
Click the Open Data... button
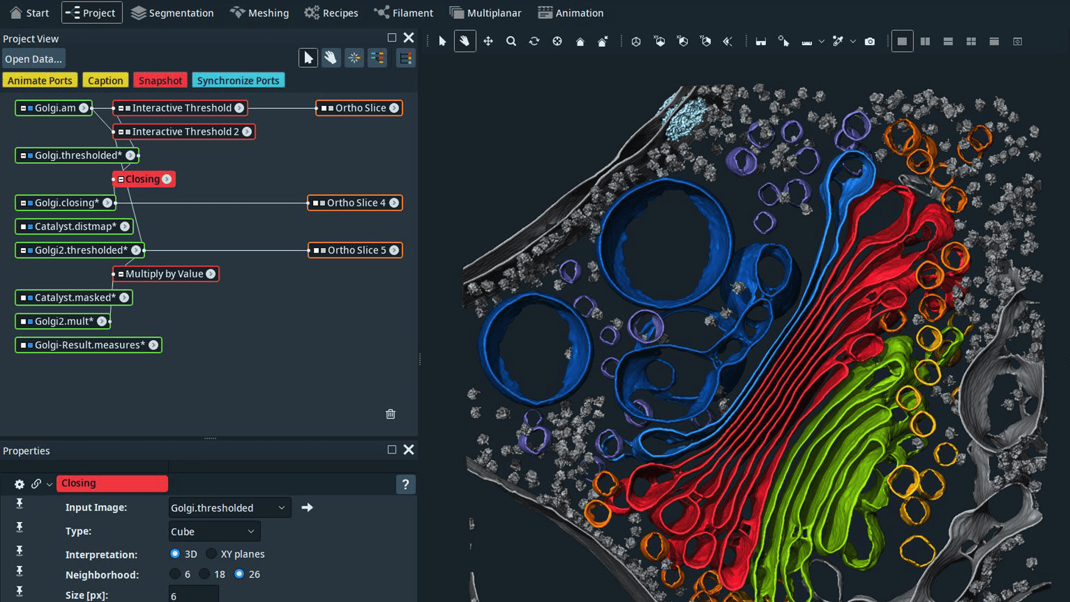pyautogui.click(x=33, y=59)
